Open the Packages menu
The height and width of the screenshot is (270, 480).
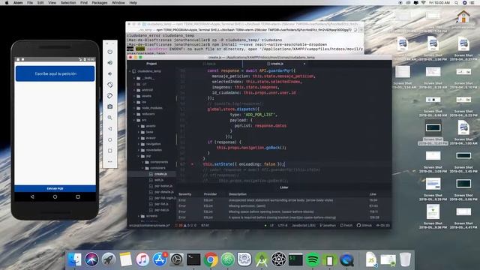coord(100,2)
